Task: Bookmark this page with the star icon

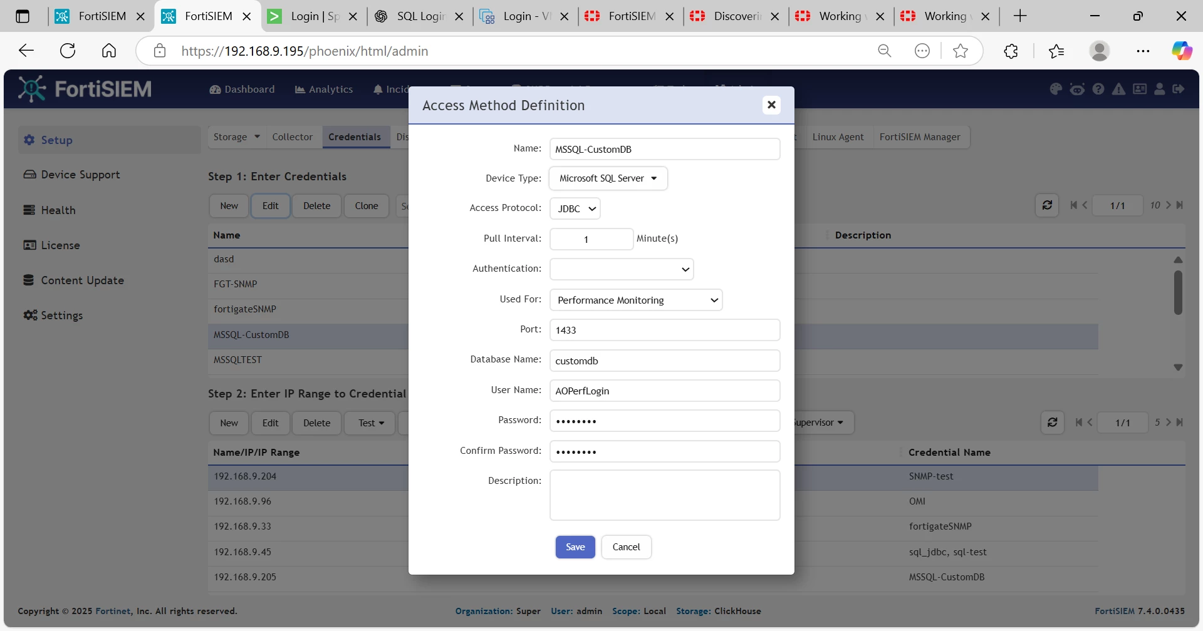Action: point(961,51)
